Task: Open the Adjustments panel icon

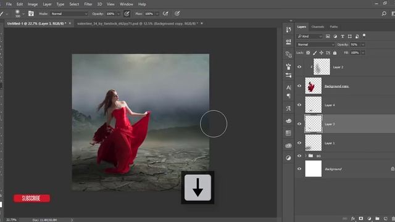Action: [x=288, y=158]
